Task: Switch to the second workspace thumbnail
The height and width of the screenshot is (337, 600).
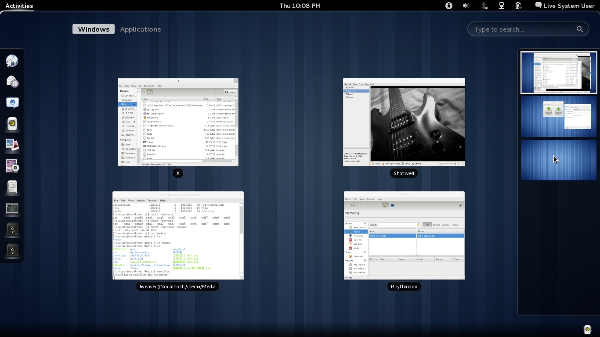Action: point(559,117)
